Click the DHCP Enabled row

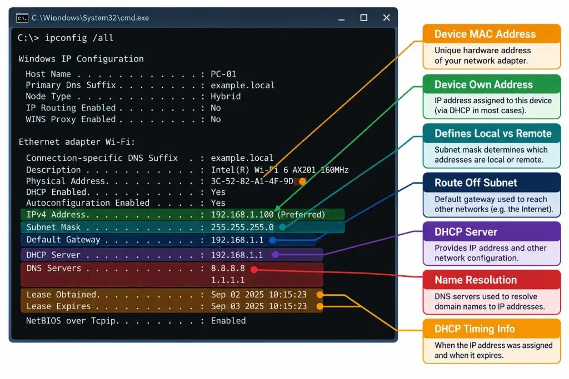[126, 192]
